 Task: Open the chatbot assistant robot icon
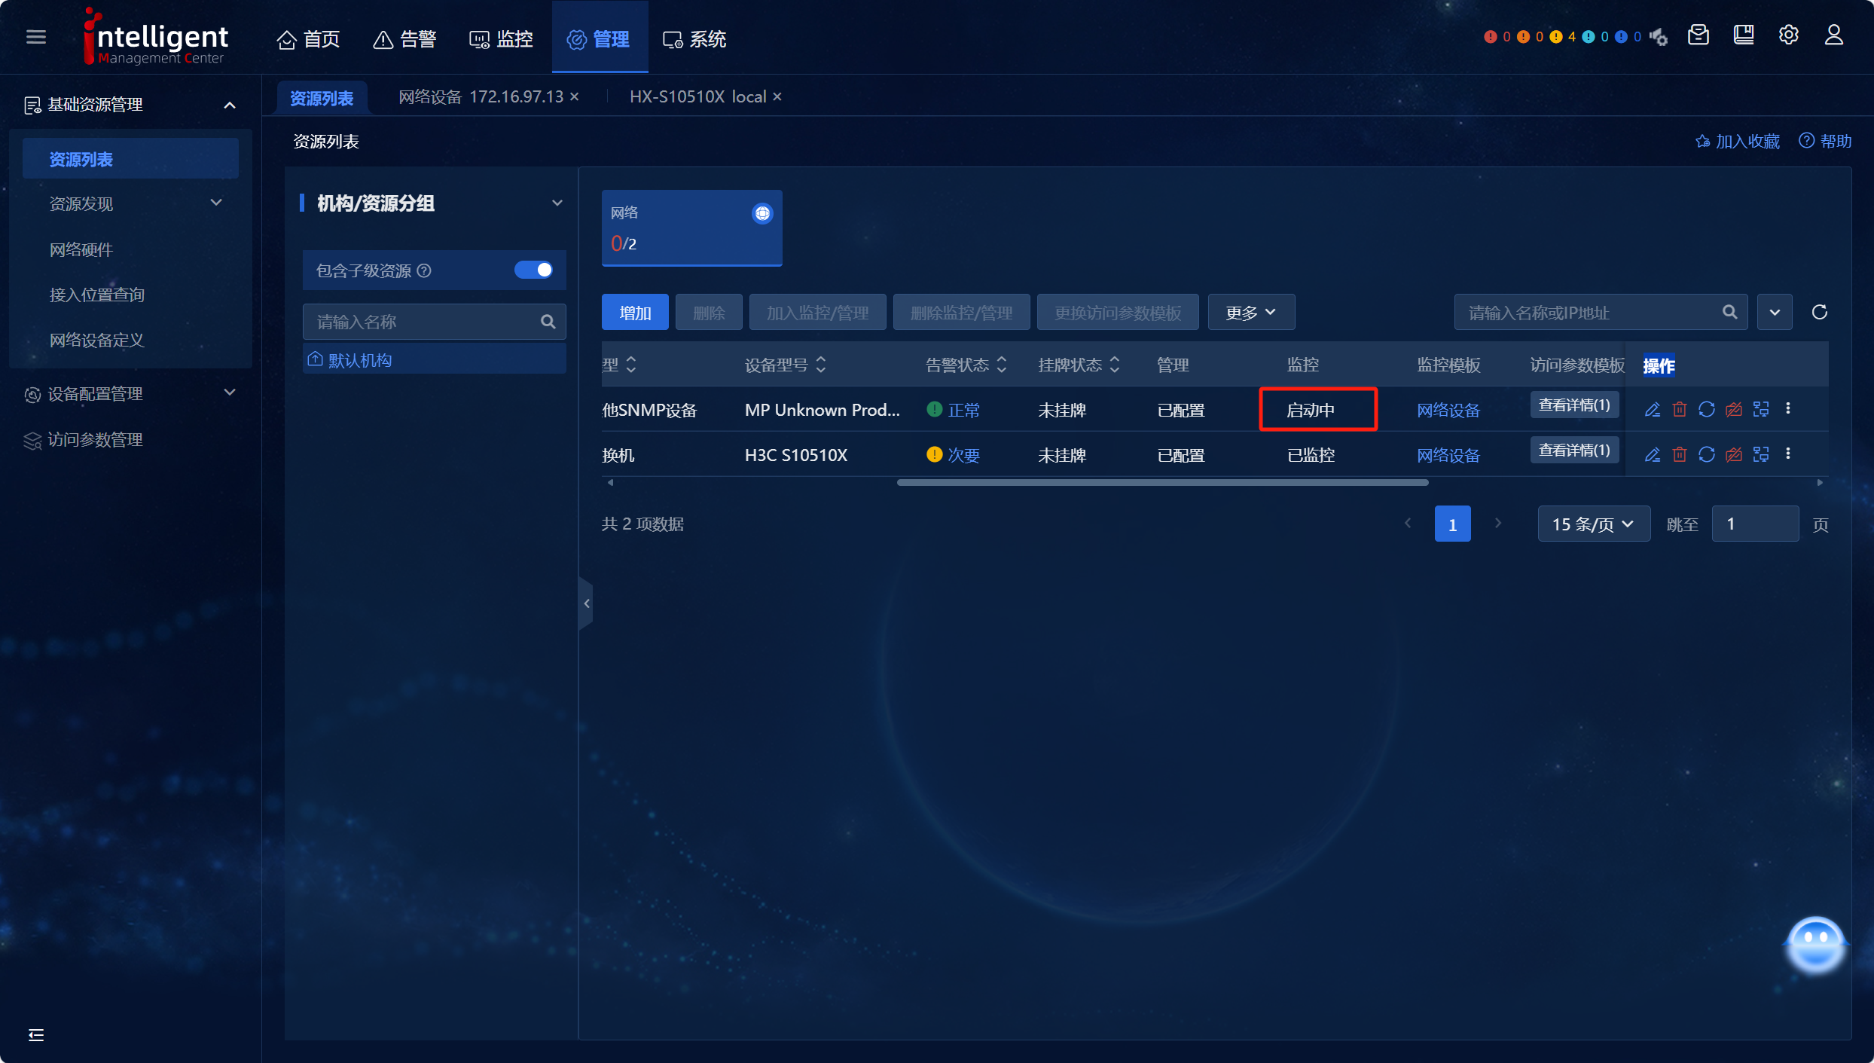click(1814, 944)
